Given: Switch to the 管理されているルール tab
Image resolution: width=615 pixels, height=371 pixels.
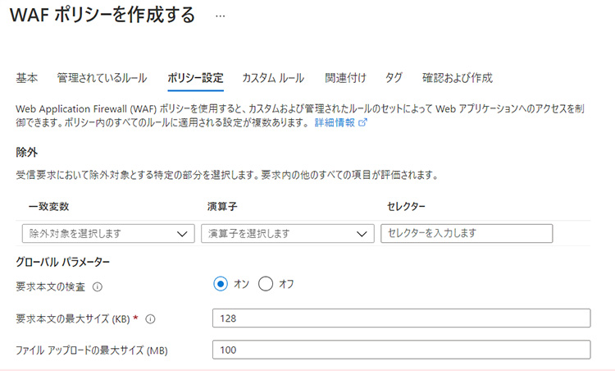Looking at the screenshot, I should point(102,78).
